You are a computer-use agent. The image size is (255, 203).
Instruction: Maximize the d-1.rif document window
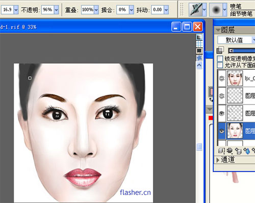tap(187, 27)
